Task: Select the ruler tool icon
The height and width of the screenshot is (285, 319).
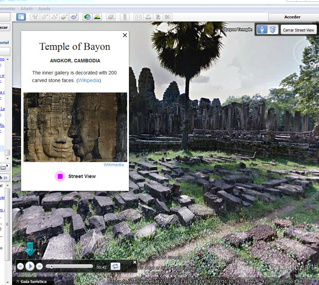Action: 125,17
